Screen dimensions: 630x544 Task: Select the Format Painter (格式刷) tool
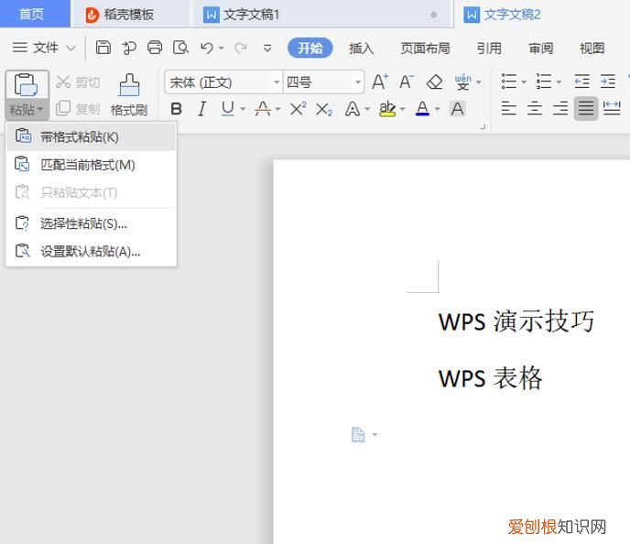pyautogui.click(x=129, y=95)
